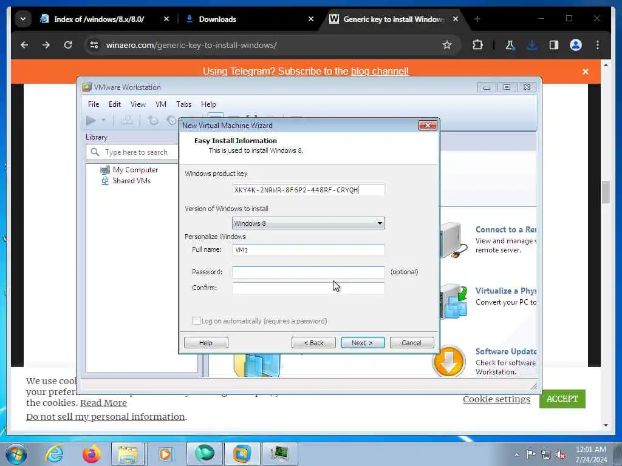The height and width of the screenshot is (466, 622).
Task: Click the Confirm password field
Action: [308, 288]
